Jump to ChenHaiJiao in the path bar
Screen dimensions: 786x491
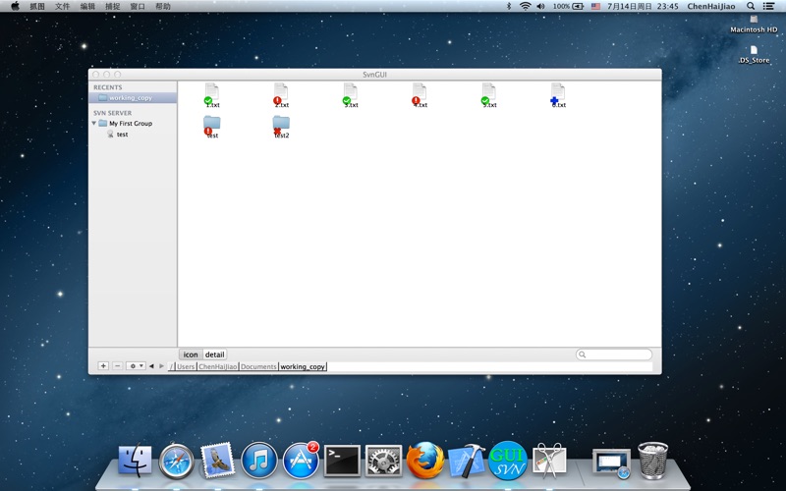[217, 366]
